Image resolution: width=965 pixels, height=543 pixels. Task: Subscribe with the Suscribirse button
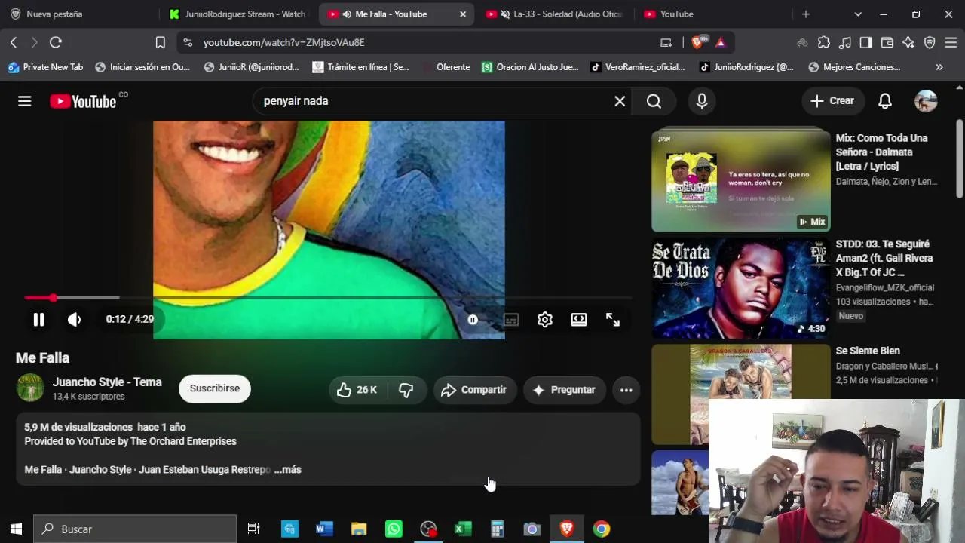coord(215,388)
